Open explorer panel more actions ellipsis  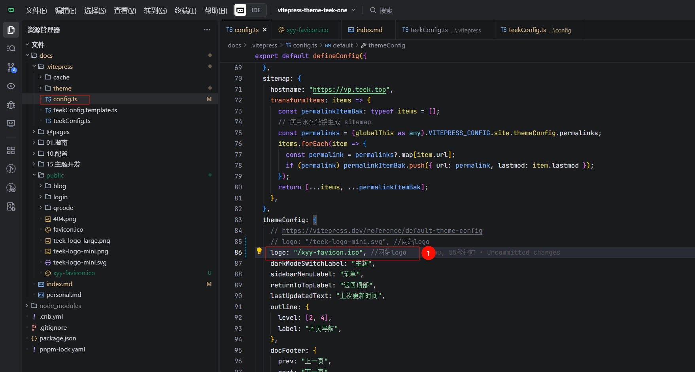click(x=207, y=30)
